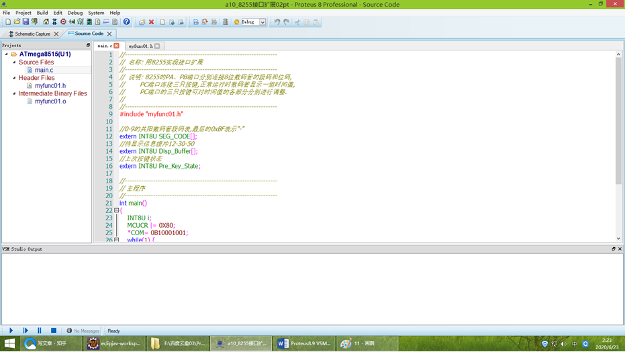Click the Undo arrow icon

pos(277,22)
